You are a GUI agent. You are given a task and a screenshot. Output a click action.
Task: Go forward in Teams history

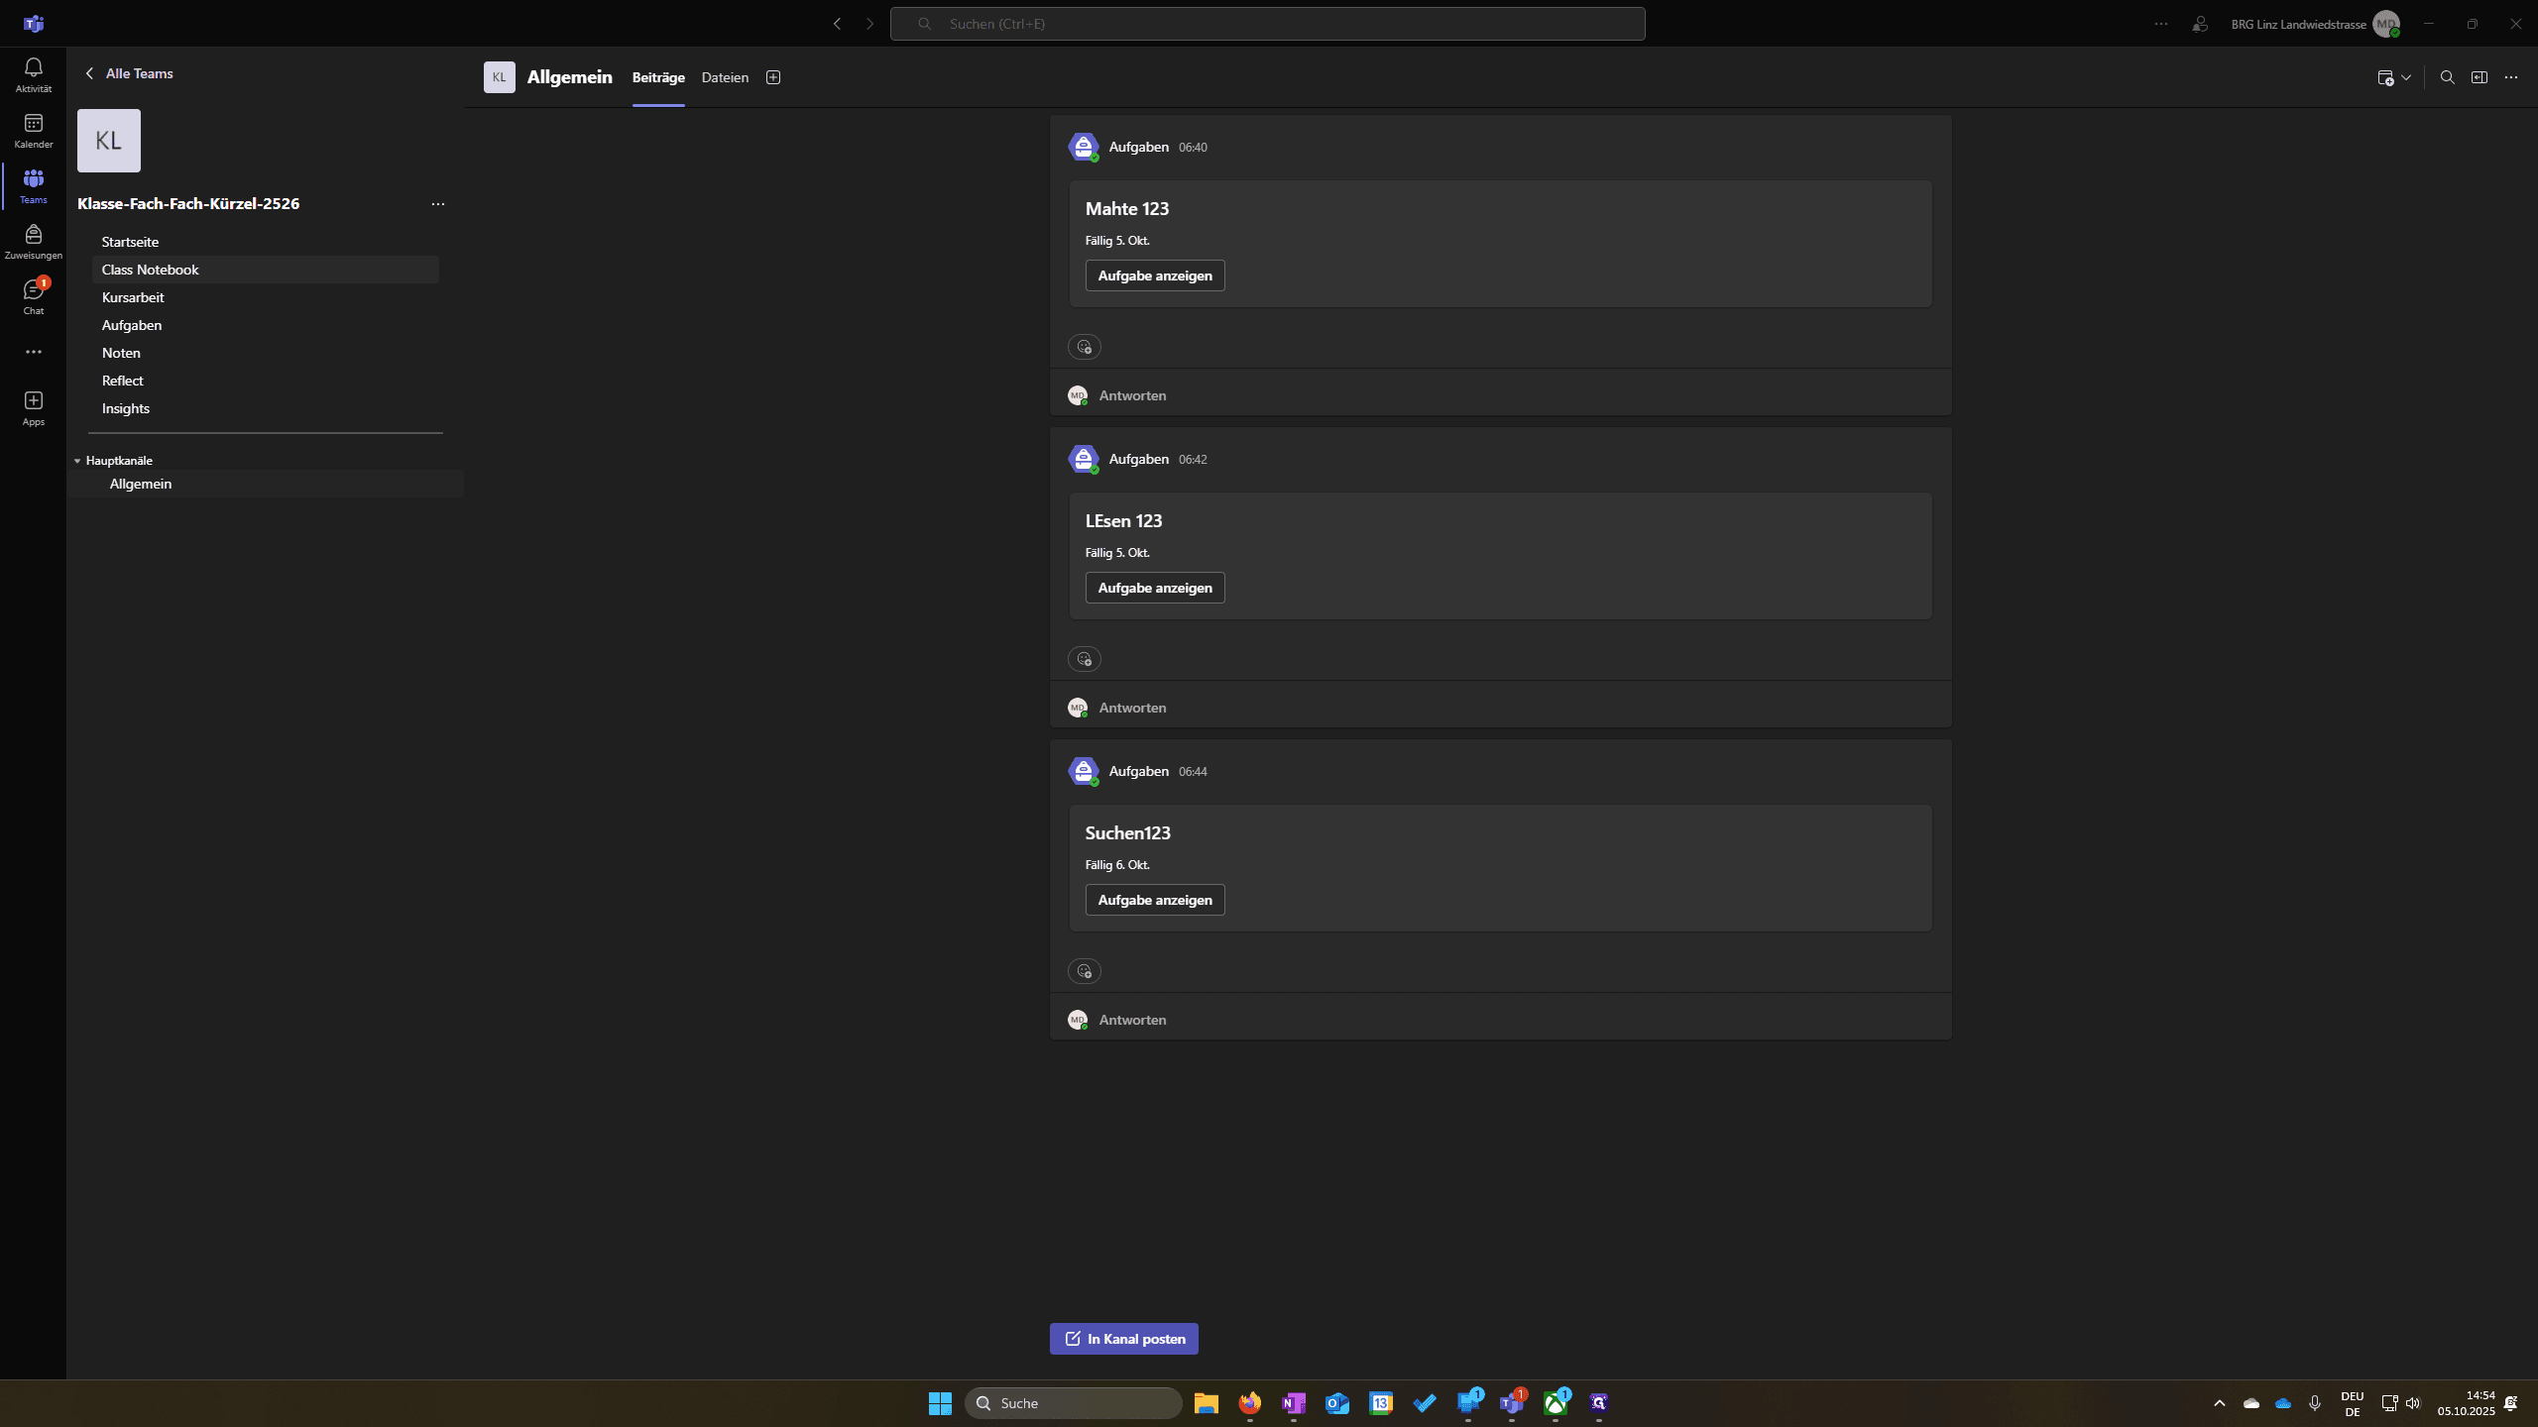coord(869,24)
